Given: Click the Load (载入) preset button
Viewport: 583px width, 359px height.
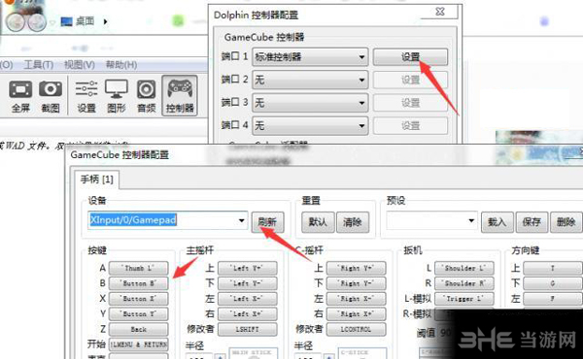Looking at the screenshot, I should (x=497, y=222).
